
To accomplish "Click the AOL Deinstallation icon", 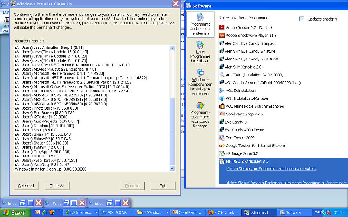I will click(x=222, y=91).
